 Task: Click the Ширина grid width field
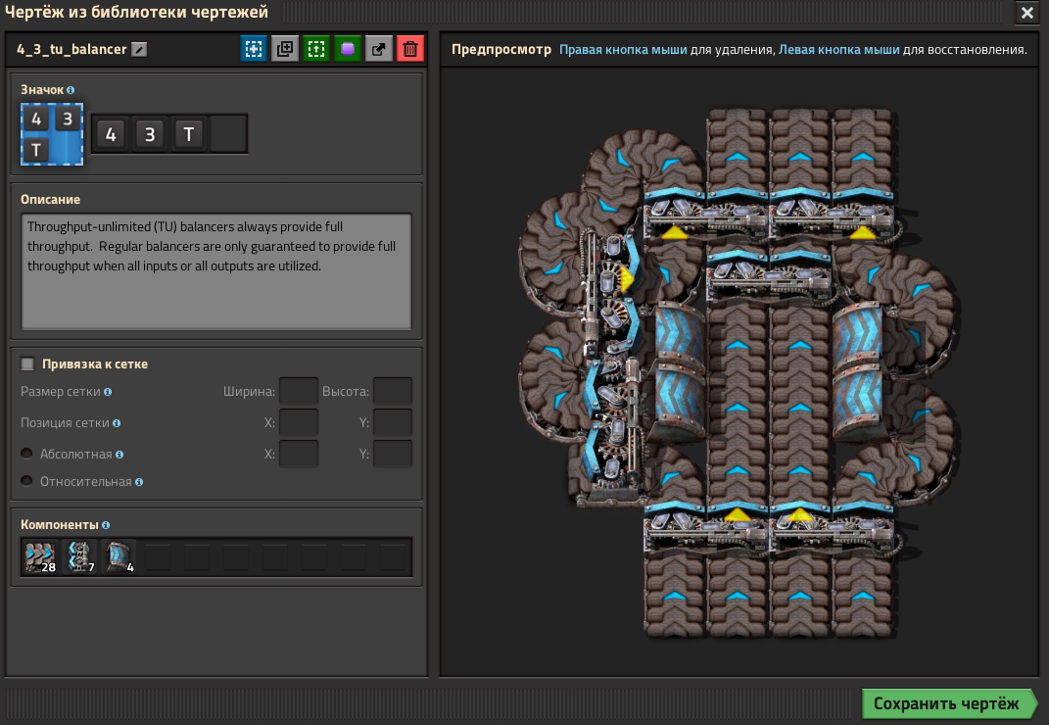point(299,391)
